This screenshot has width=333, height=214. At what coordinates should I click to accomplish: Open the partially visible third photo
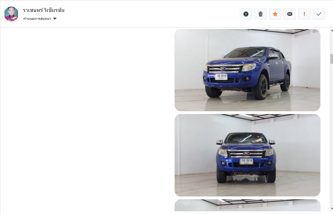pos(247,205)
